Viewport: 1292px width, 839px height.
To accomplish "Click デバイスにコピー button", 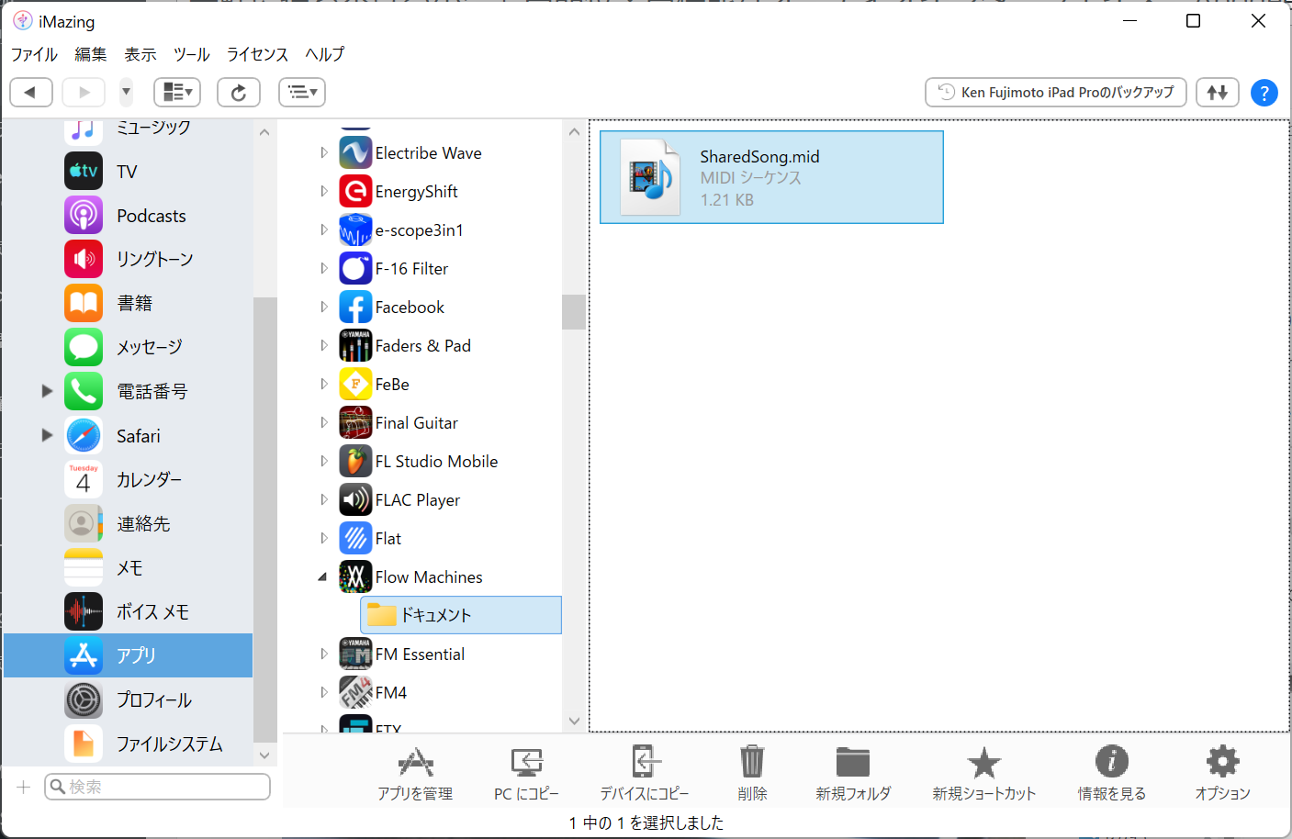I will (645, 774).
